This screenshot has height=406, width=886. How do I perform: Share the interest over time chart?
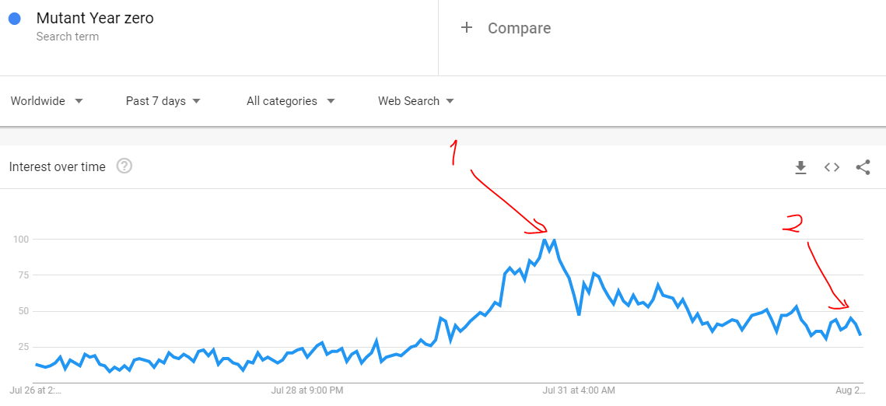tap(863, 167)
